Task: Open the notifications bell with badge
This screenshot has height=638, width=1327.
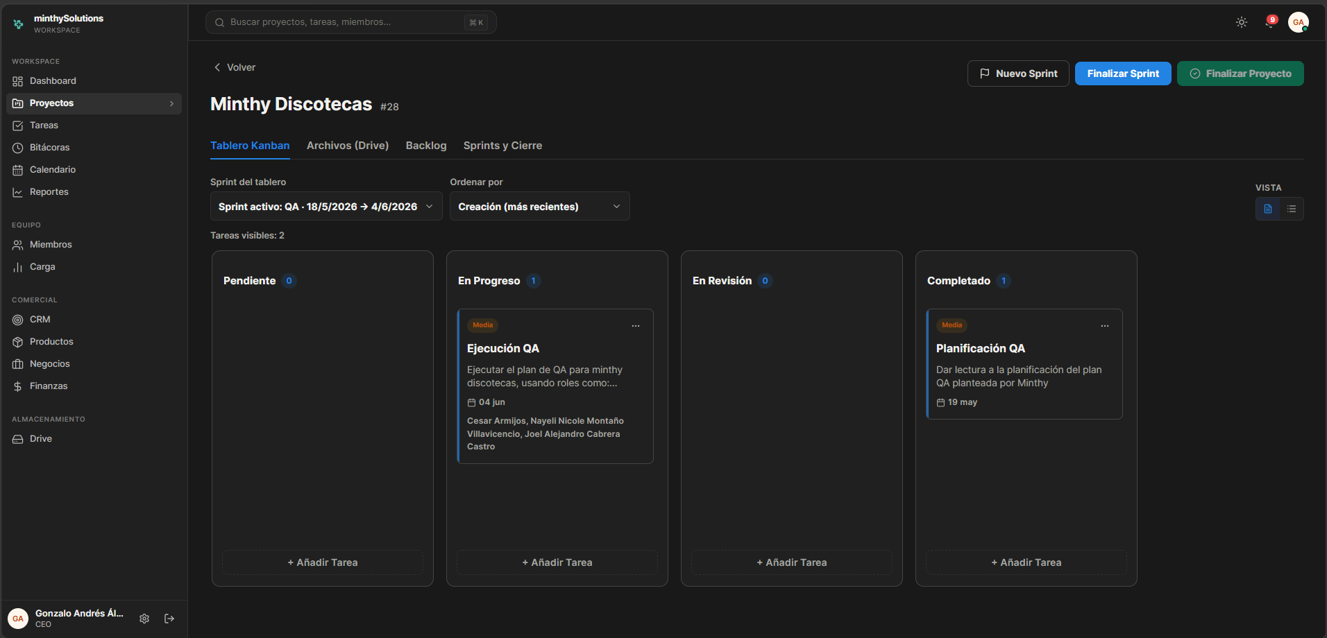Action: [1270, 22]
